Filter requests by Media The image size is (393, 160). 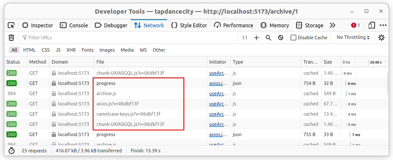coord(127,50)
